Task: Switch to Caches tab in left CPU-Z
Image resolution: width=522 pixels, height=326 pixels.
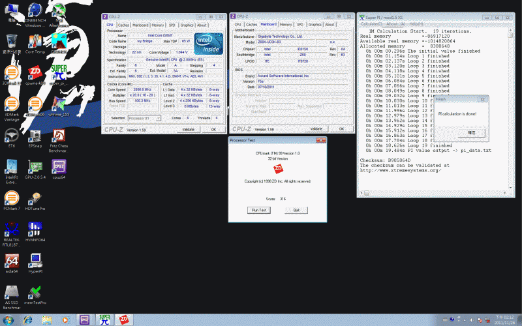Action: click(x=123, y=25)
